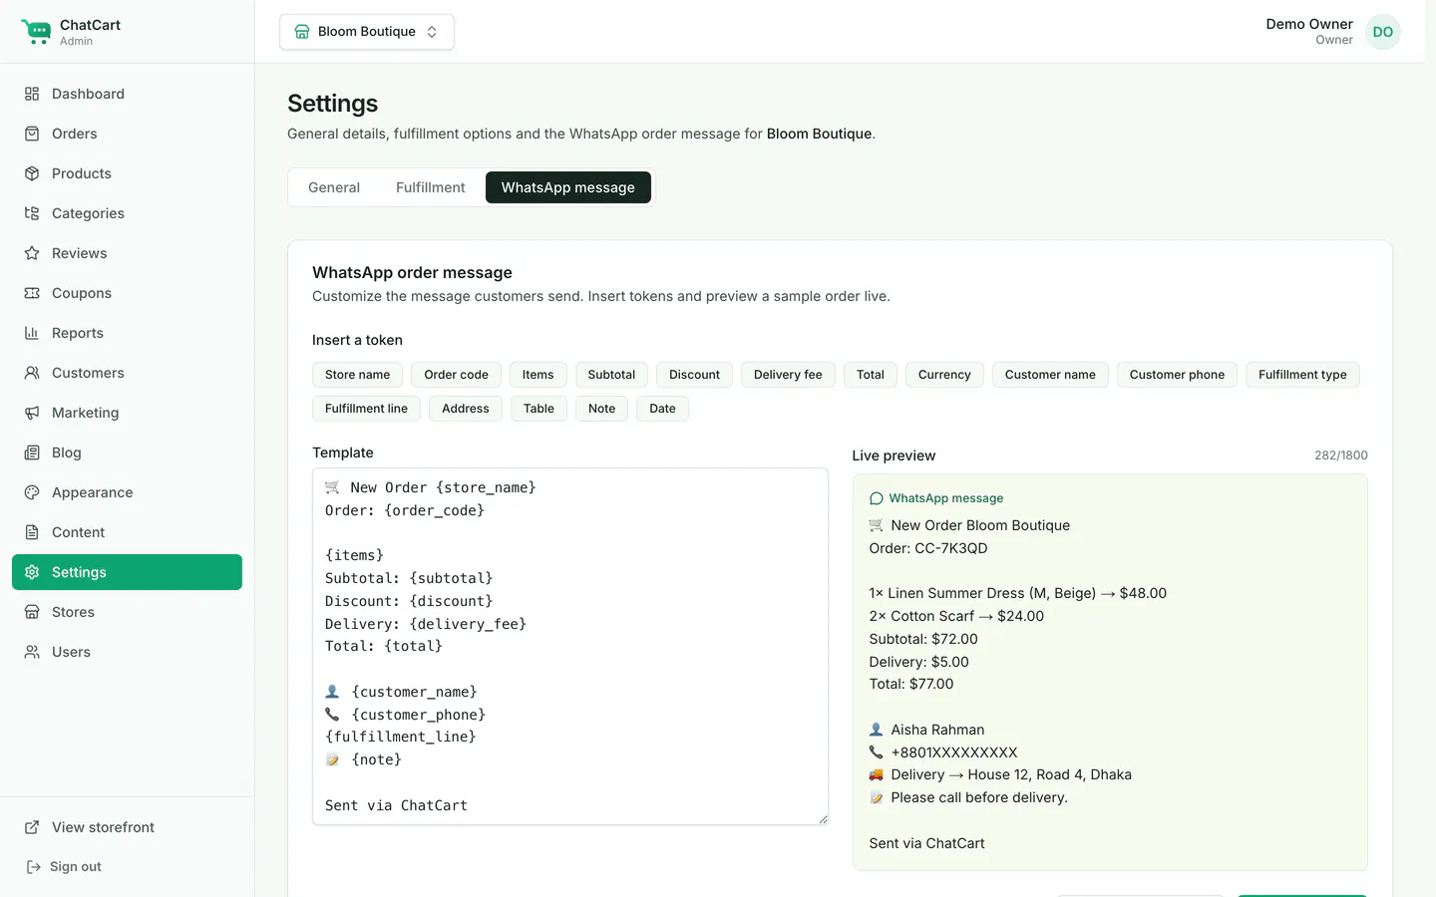
Task: Click the Products box icon
Action: (x=32, y=173)
